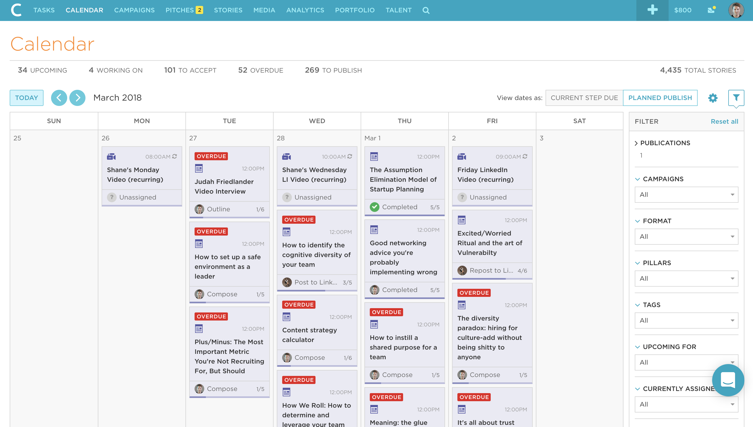753x427 pixels.
Task: Open the search magnifying glass
Action: pos(426,10)
